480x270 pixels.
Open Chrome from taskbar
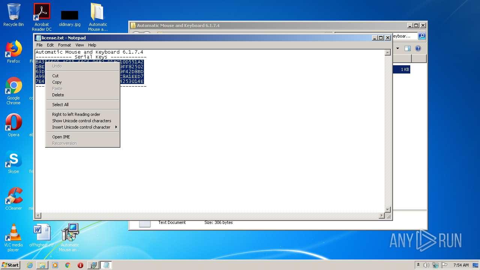point(68,265)
